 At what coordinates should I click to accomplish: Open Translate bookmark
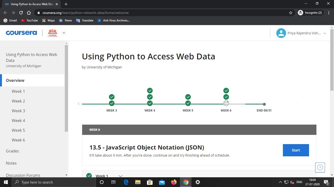(x=85, y=20)
